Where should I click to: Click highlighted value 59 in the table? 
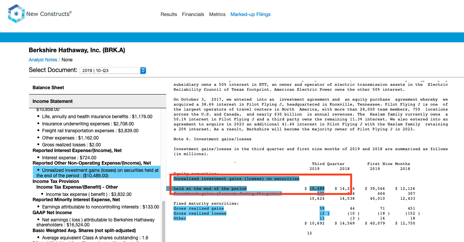(322, 208)
